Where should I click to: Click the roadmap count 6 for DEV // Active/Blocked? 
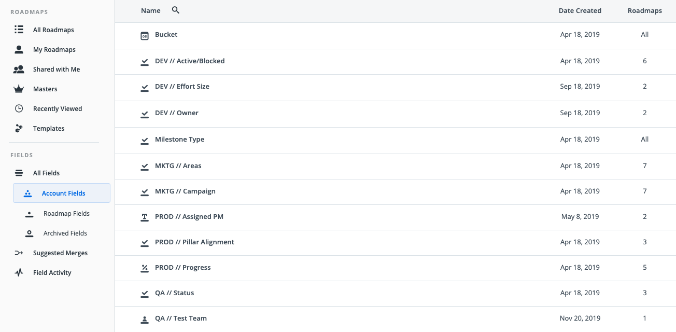click(x=645, y=61)
